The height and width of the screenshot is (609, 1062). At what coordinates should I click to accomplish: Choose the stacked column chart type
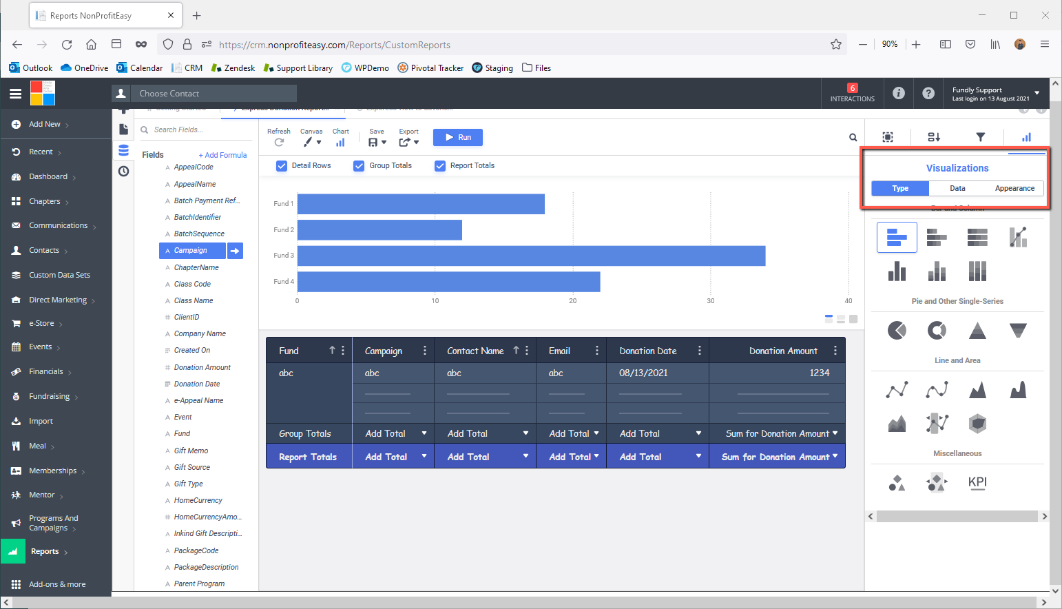[x=937, y=271]
